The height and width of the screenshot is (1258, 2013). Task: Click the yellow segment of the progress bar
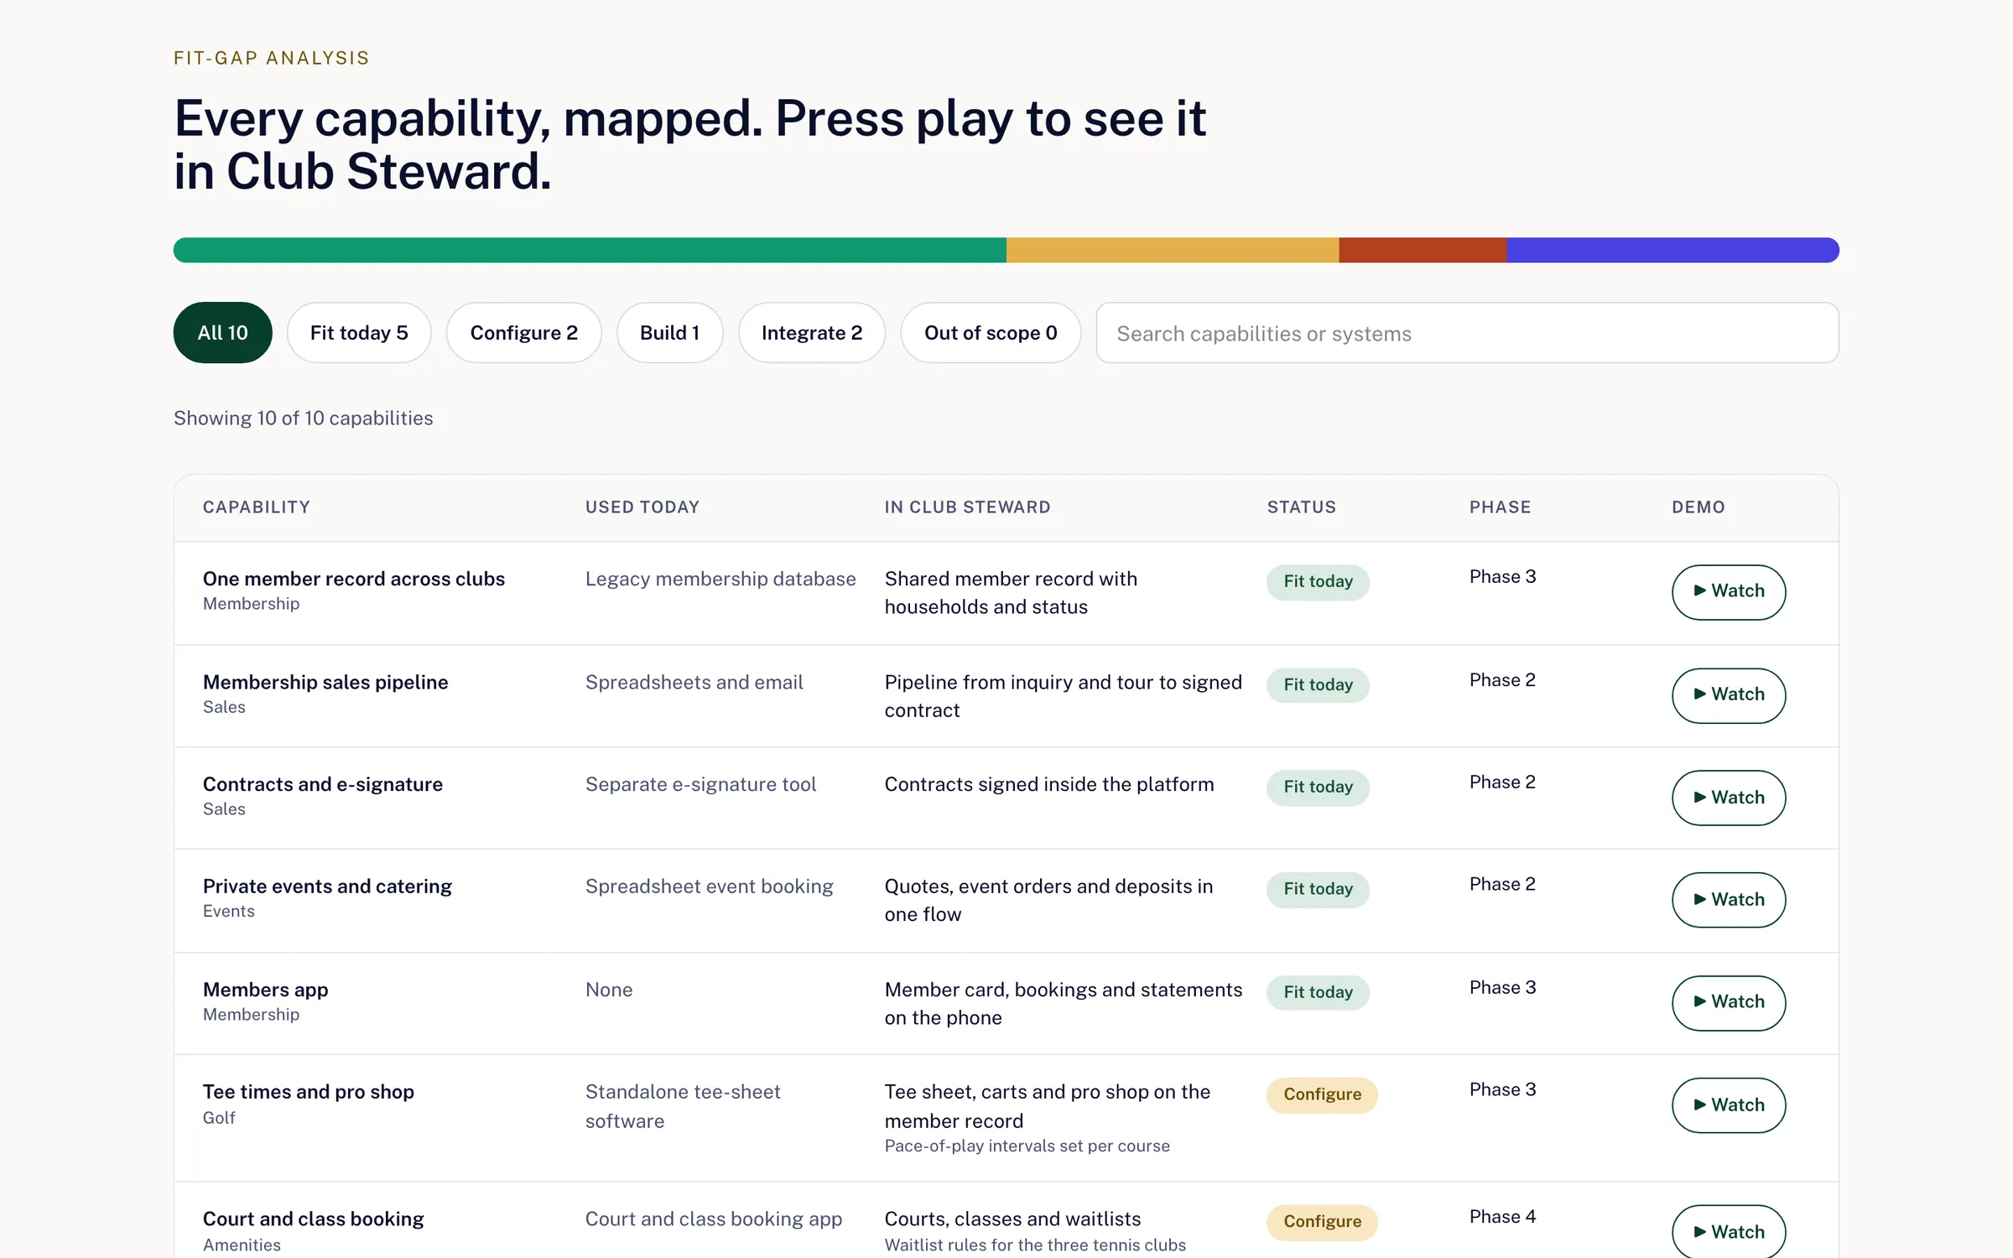pyautogui.click(x=1173, y=250)
